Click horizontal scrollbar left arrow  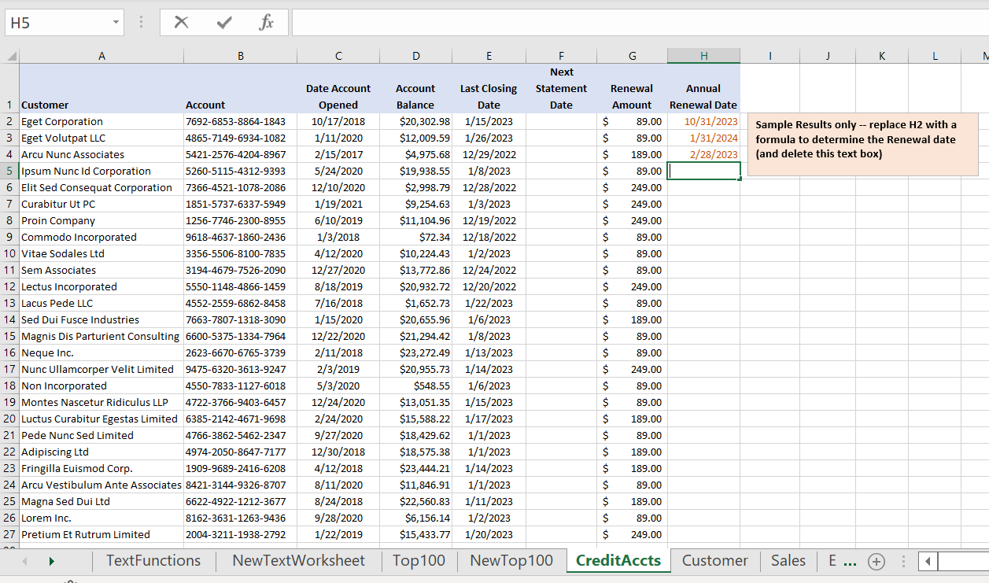click(928, 561)
